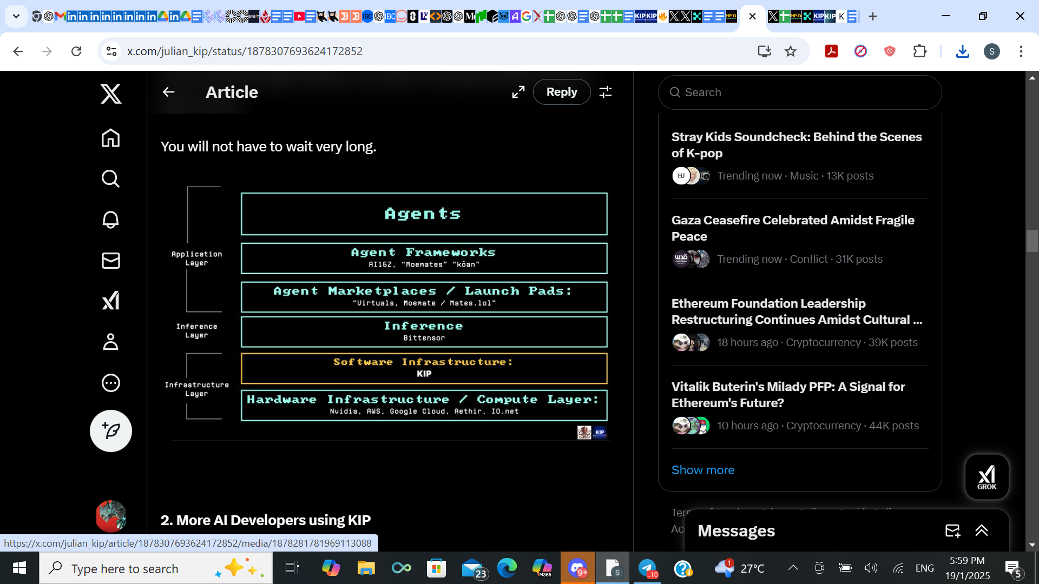
Task: Reload the current page
Action: (x=76, y=51)
